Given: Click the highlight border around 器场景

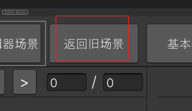Looking at the screenshot, I should [46, 43].
